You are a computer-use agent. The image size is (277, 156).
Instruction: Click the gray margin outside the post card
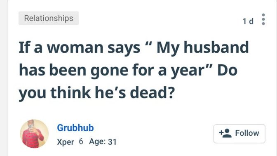tap(3, 78)
